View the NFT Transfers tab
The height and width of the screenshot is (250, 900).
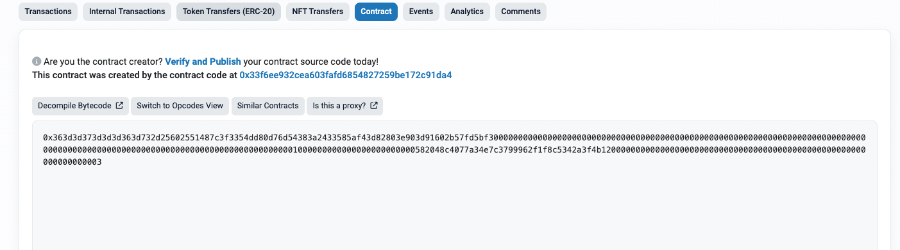pos(318,12)
